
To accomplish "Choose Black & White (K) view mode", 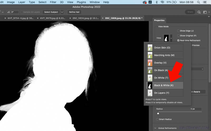I will (x=165, y=85).
